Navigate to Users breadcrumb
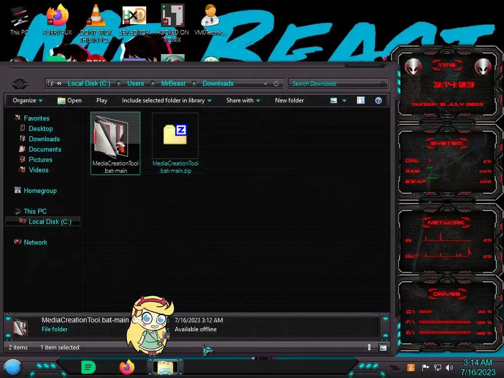The width and height of the screenshot is (504, 378). tap(136, 84)
